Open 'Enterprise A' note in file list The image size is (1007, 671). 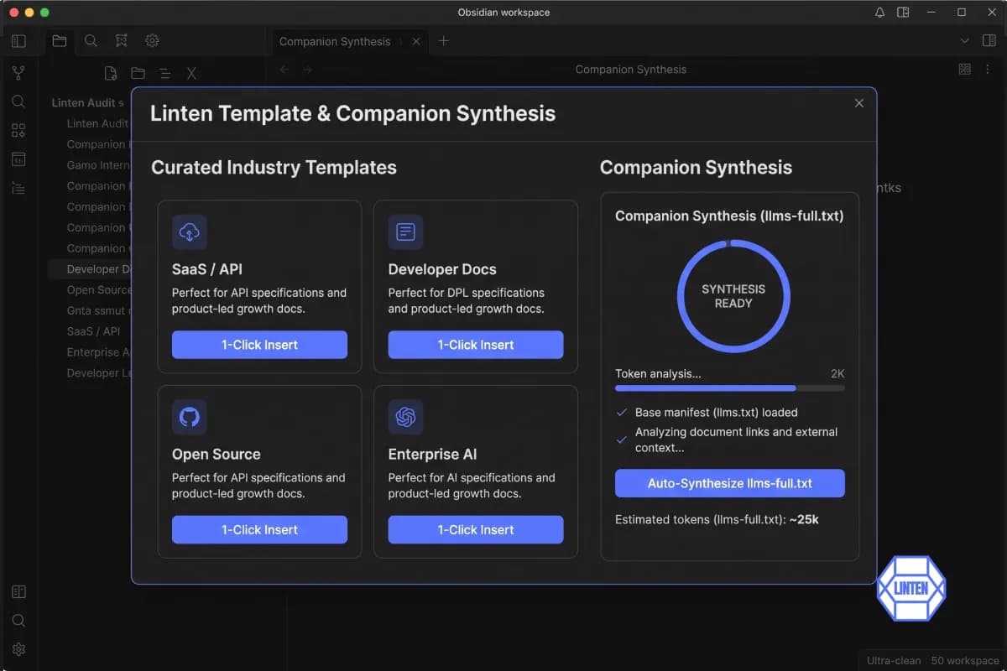point(98,352)
